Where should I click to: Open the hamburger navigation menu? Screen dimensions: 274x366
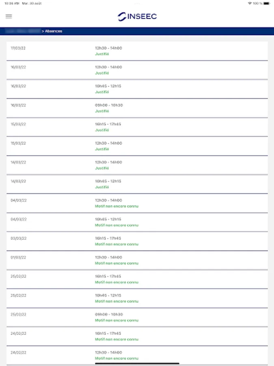pos(9,16)
